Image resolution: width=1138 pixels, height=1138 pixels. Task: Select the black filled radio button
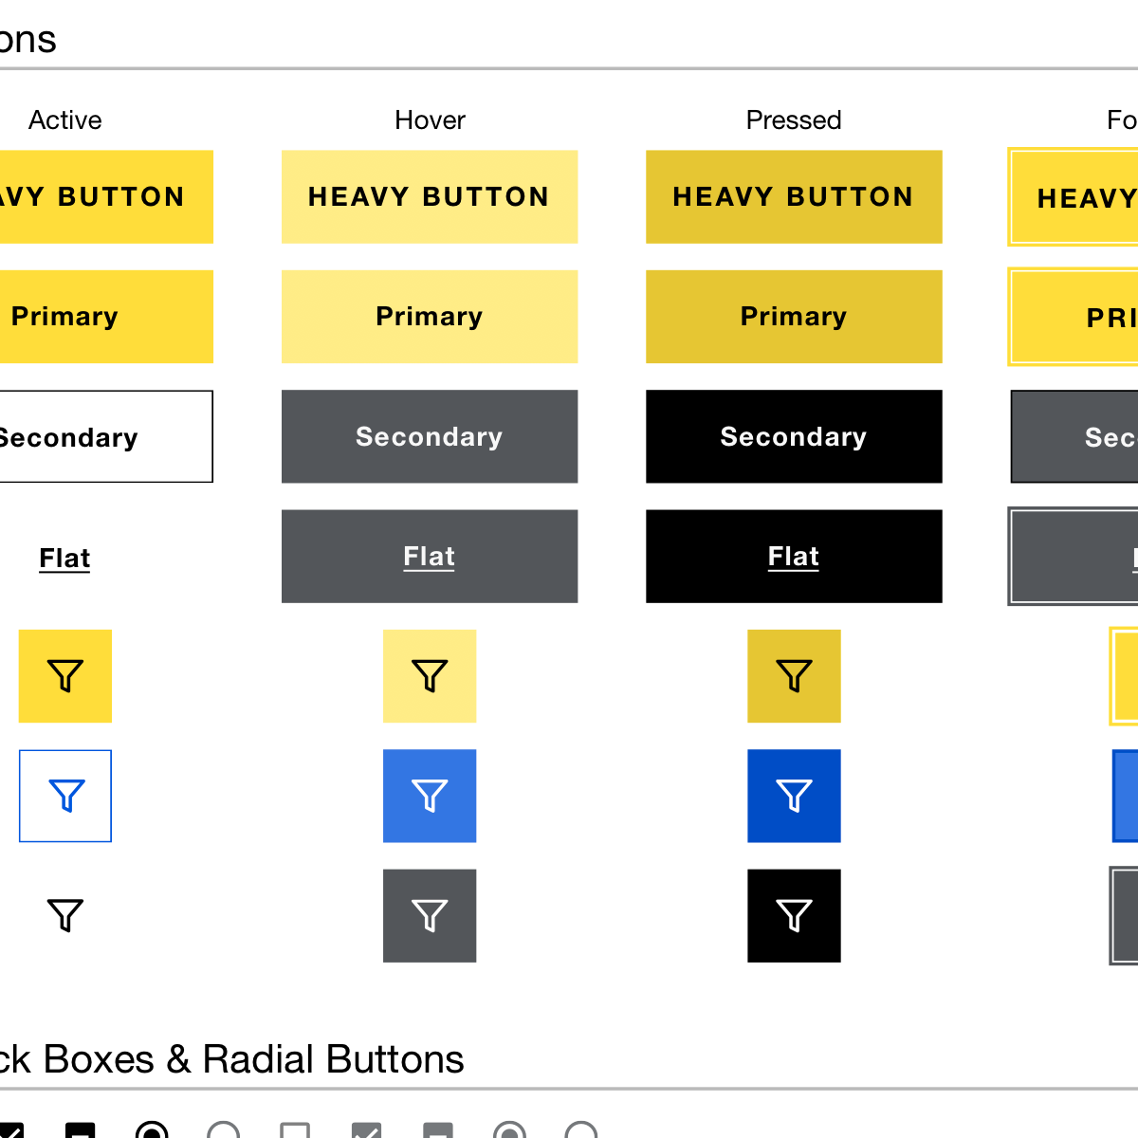point(152,1131)
